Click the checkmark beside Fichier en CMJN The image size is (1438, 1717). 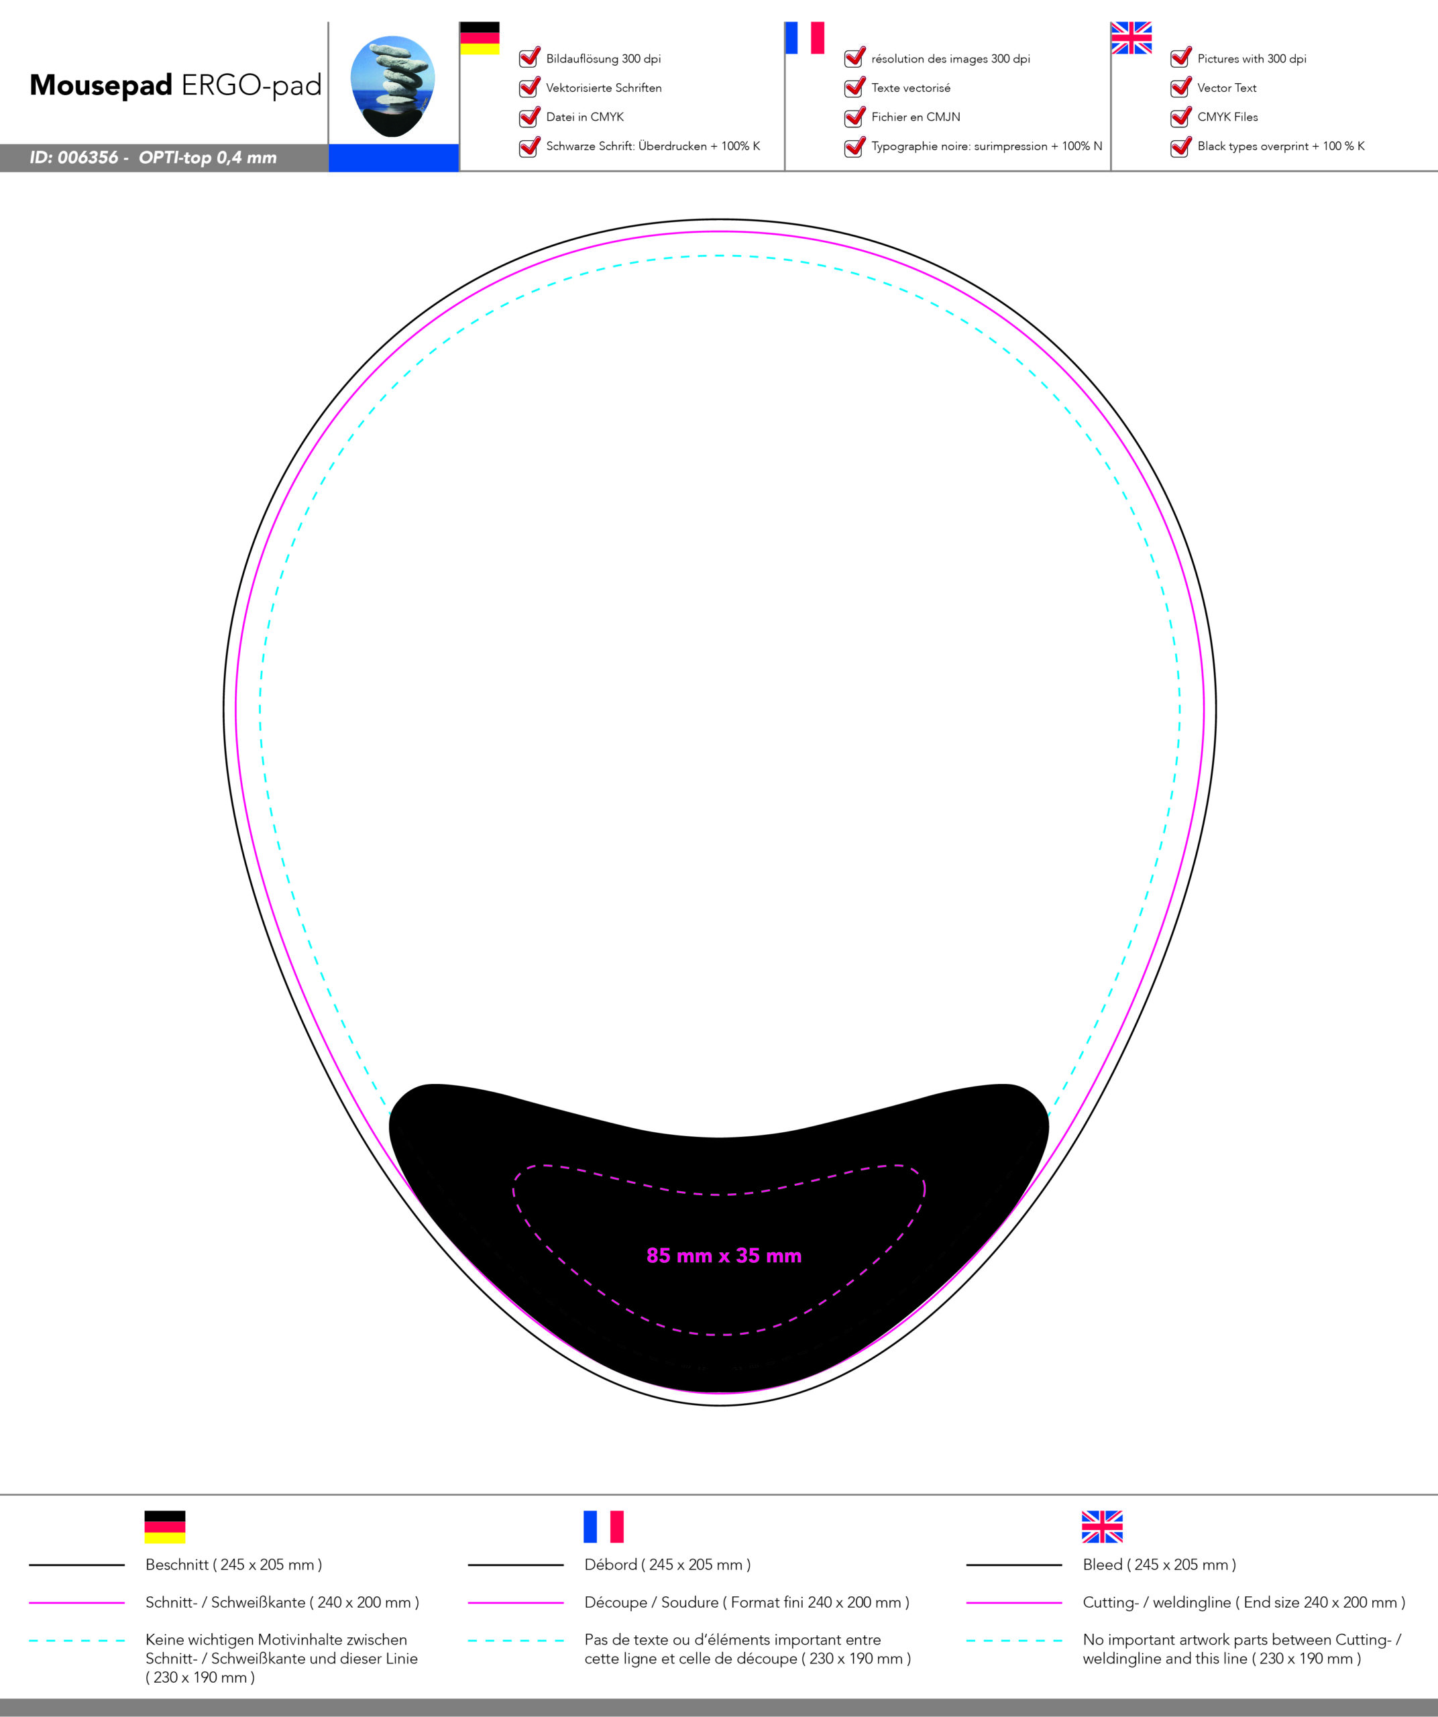(x=854, y=116)
